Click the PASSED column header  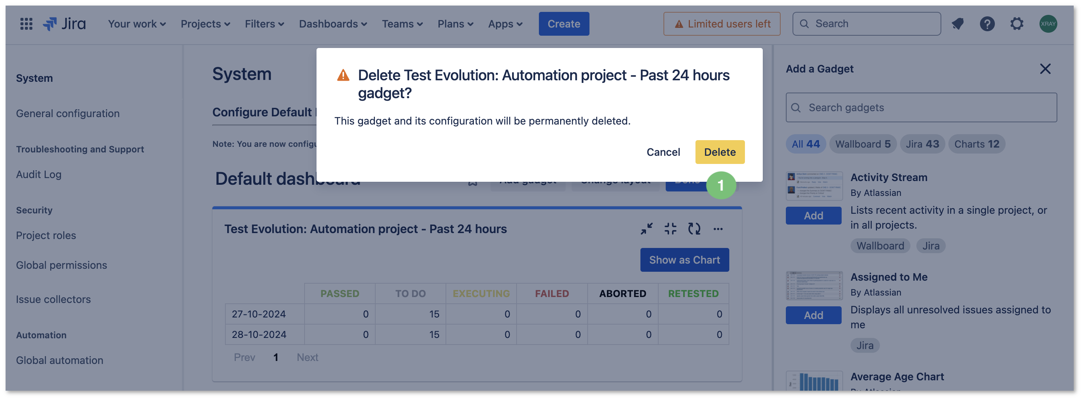[x=340, y=294]
